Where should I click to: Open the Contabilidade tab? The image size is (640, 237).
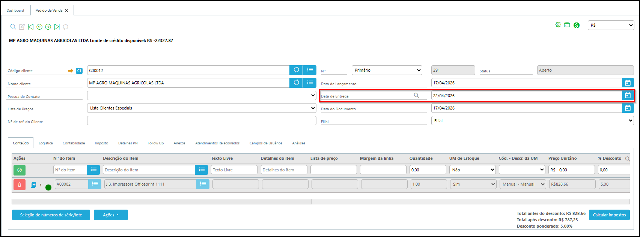(74, 143)
